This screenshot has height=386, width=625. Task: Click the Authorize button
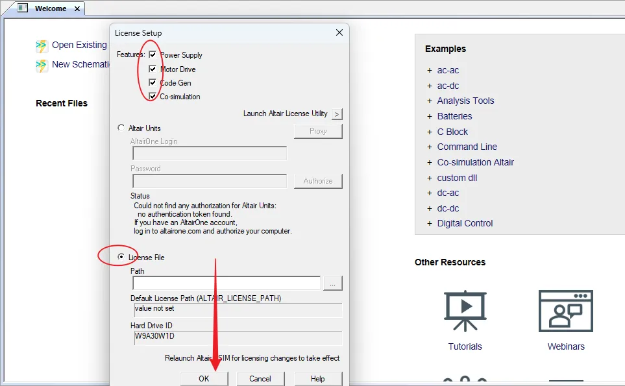click(318, 181)
